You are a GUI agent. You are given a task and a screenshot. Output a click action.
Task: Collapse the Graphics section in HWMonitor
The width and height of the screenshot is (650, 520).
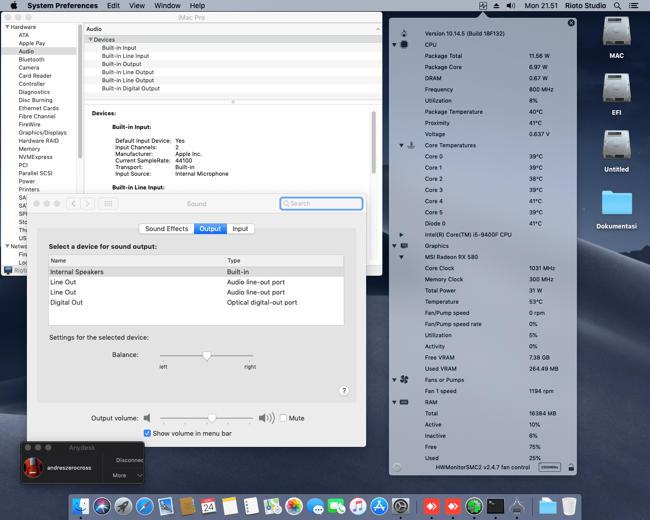pyautogui.click(x=394, y=246)
